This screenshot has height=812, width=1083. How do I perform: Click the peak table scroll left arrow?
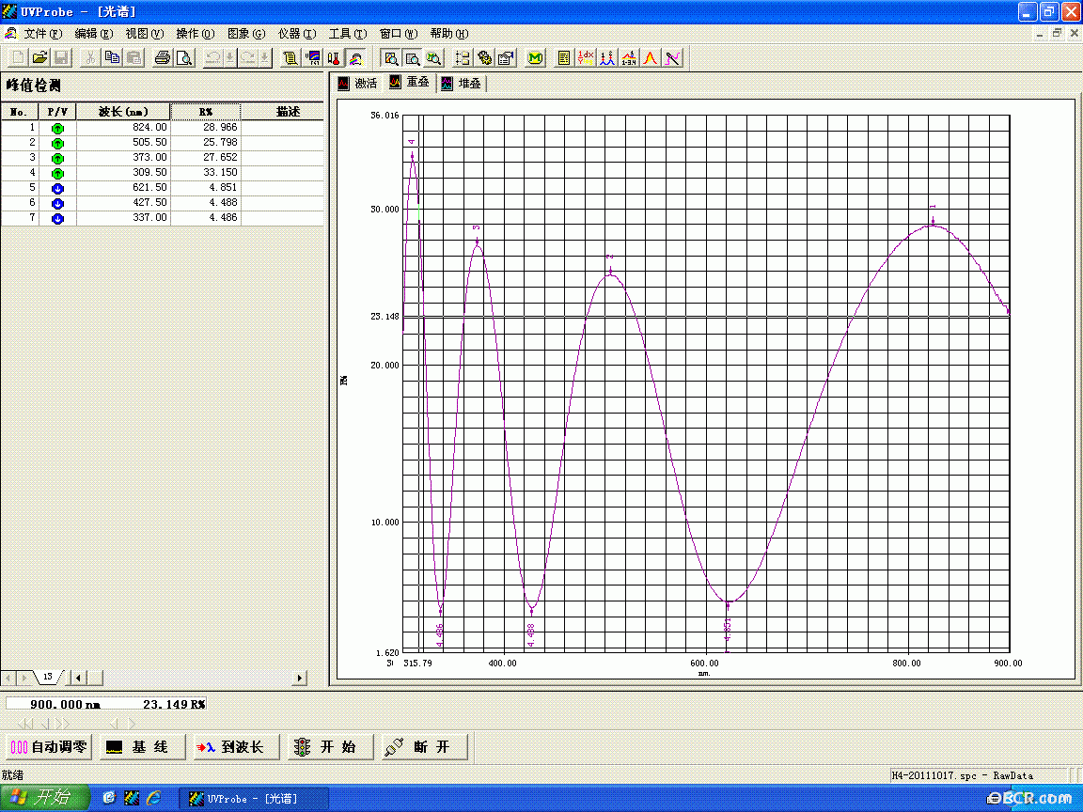click(78, 678)
